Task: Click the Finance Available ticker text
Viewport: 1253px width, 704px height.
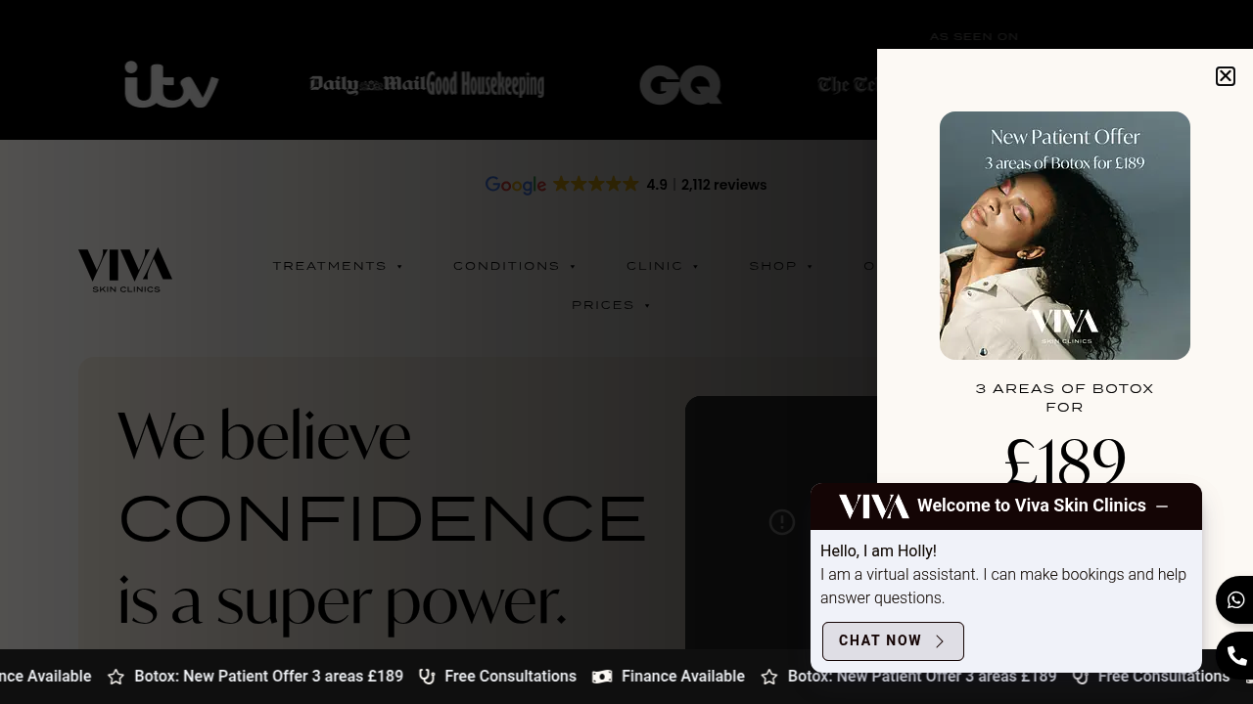Action: tap(683, 677)
